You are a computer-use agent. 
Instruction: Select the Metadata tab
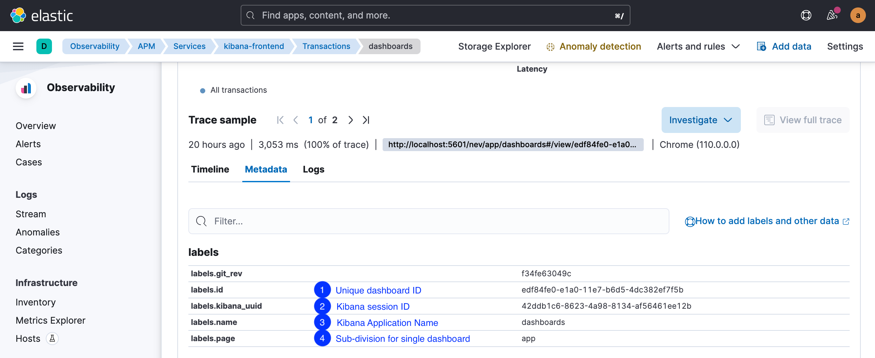[266, 169]
